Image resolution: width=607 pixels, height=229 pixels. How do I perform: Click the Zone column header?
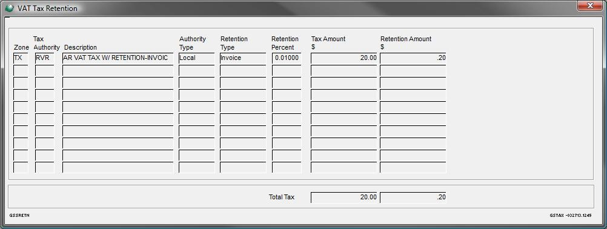21,48
